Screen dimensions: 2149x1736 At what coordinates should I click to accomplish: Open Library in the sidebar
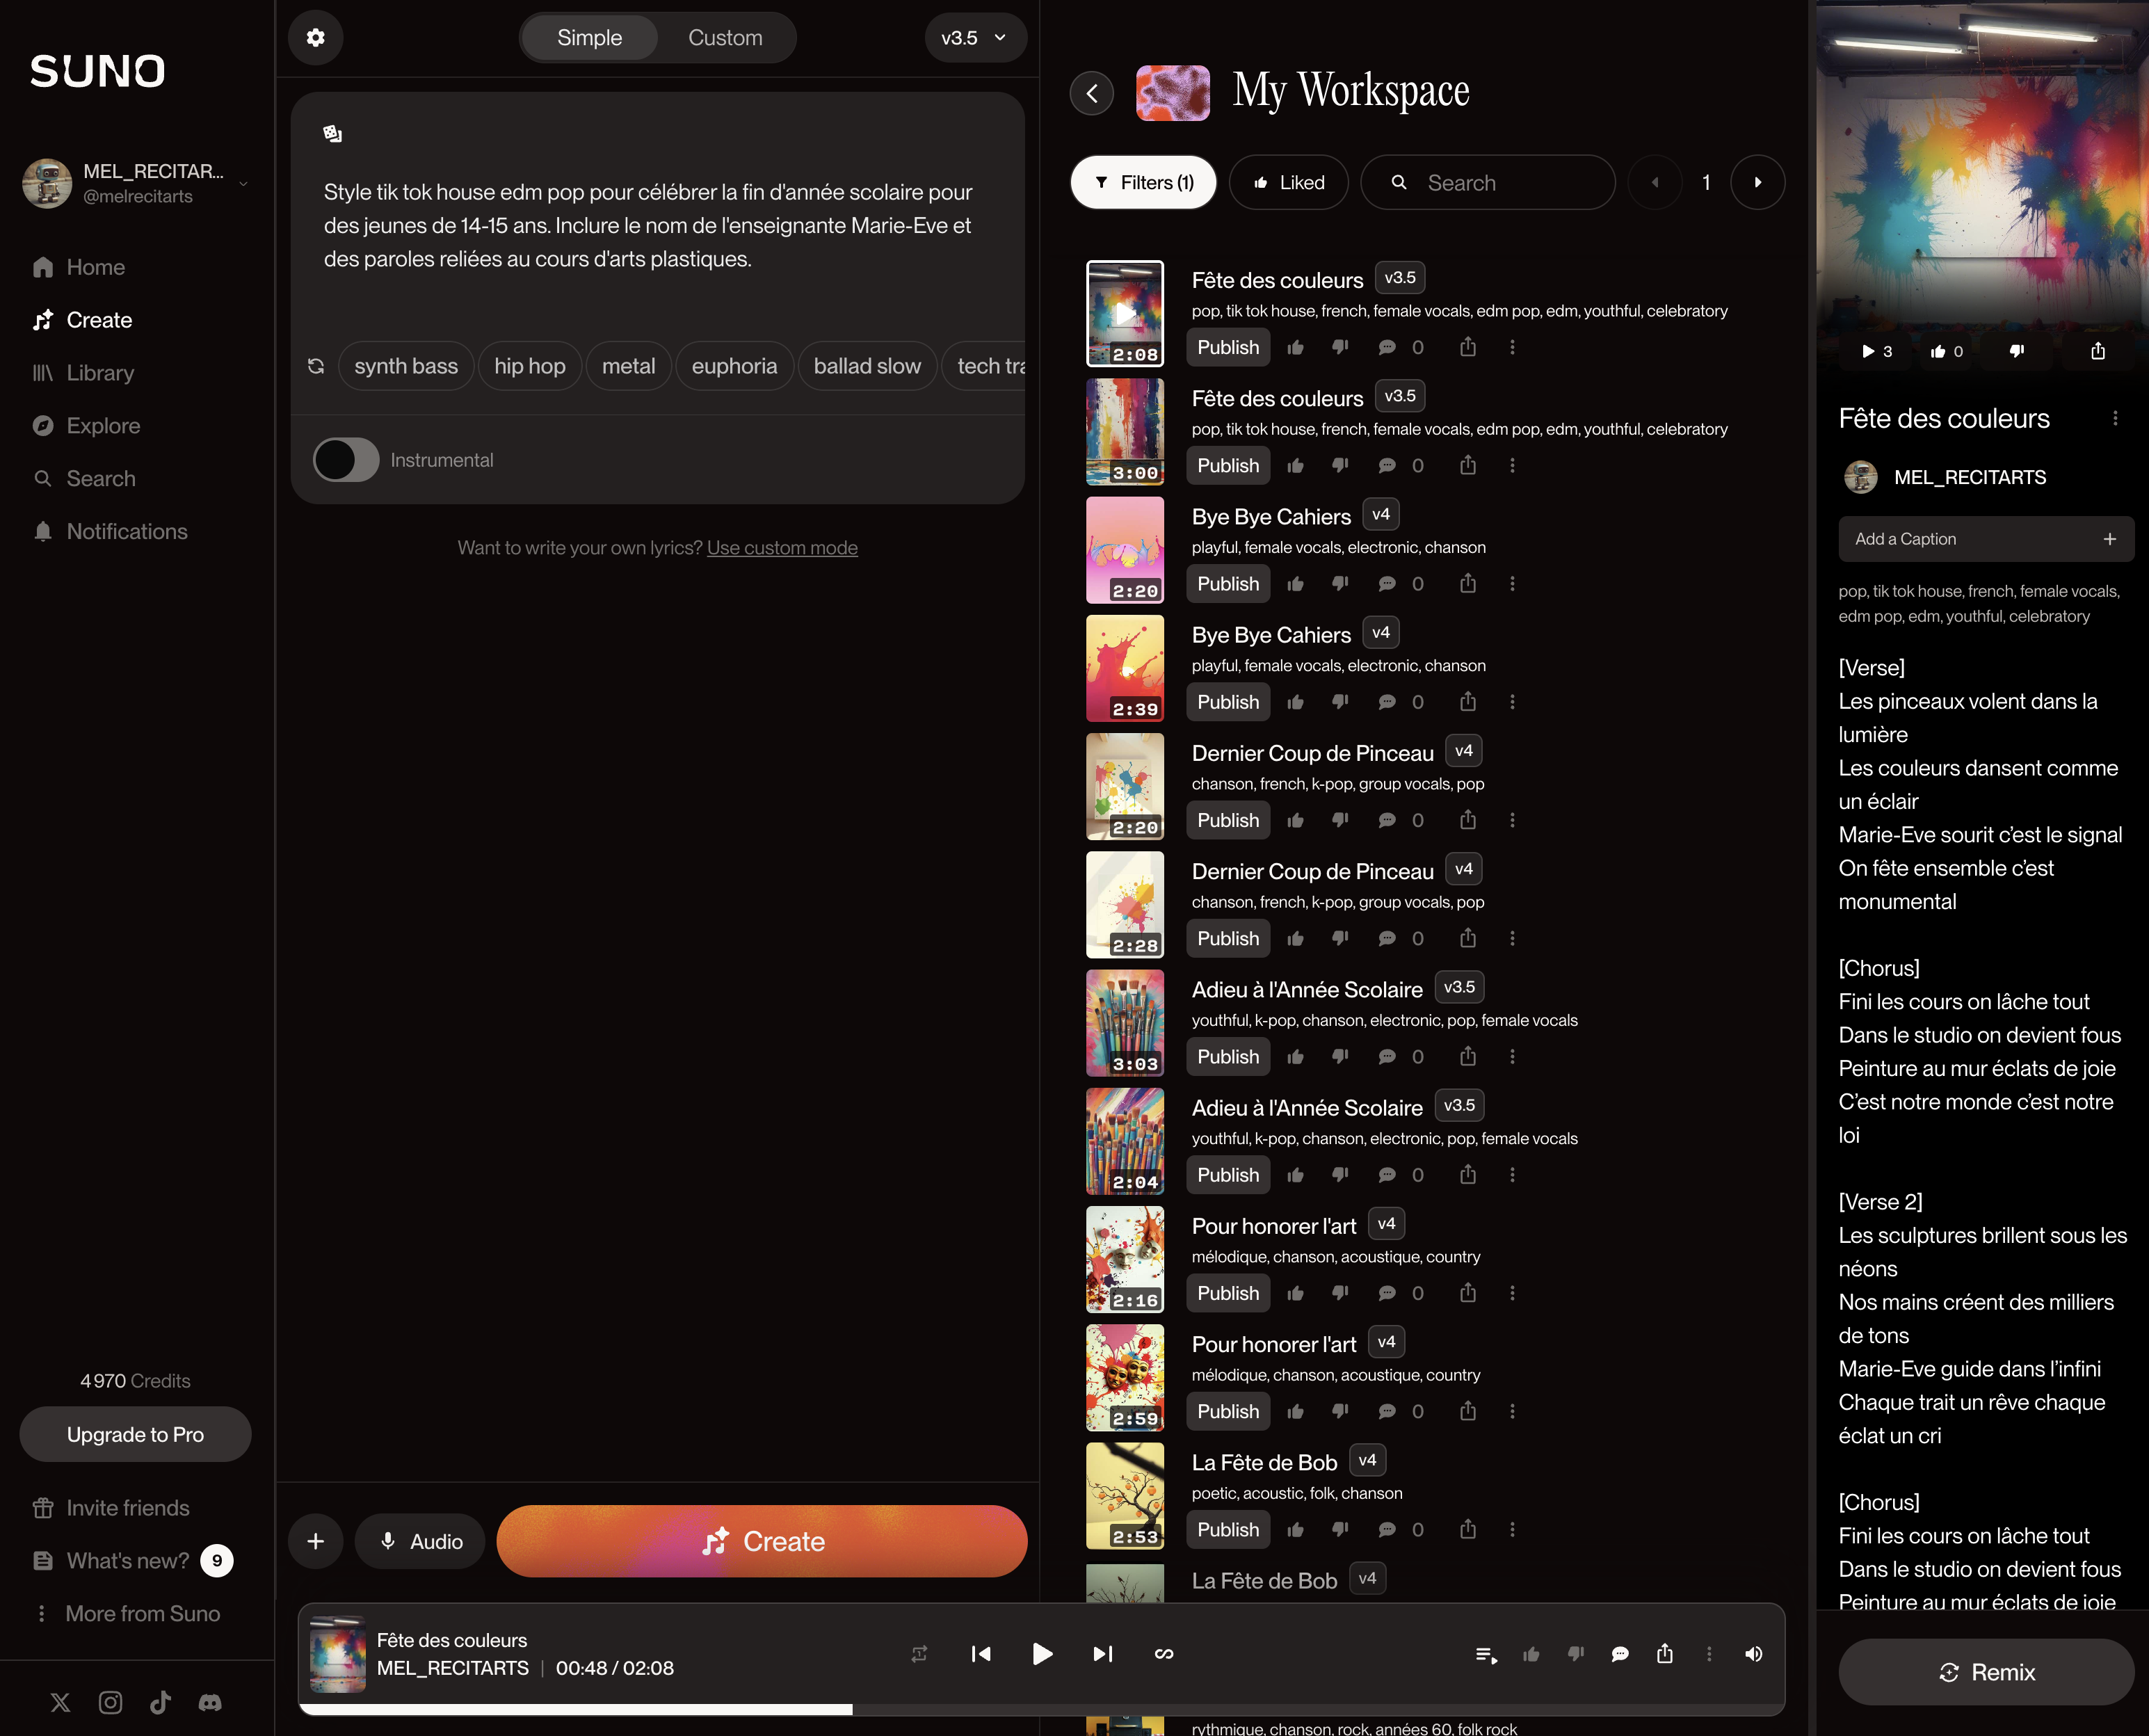click(x=83, y=373)
